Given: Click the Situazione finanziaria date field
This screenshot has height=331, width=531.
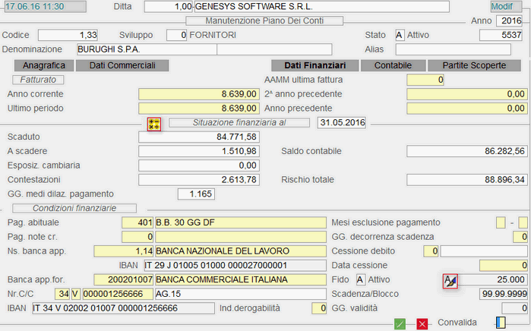Looking at the screenshot, I should 343,122.
